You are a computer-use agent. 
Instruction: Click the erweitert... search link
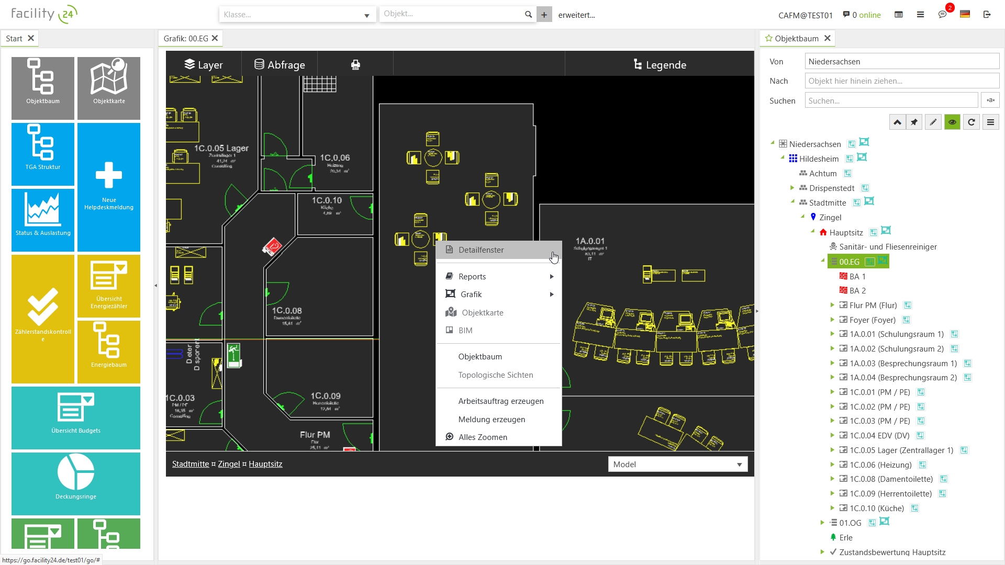coord(576,15)
